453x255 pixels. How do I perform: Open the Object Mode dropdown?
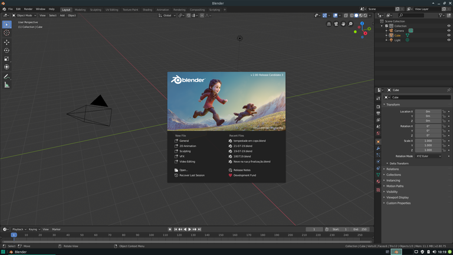tap(24, 15)
